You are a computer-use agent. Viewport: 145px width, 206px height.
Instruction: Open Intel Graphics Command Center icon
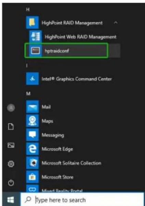pos(33,78)
